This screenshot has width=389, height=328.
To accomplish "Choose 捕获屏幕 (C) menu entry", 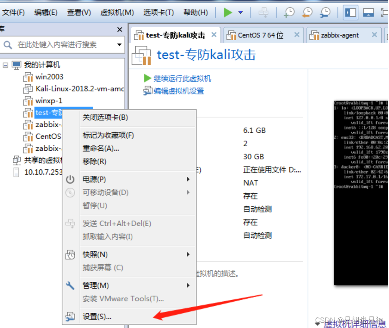I will 103,268.
